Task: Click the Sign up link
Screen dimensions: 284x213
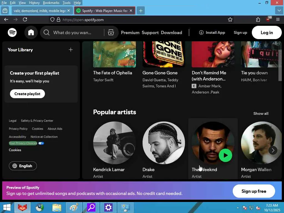Action: pyautogui.click(x=240, y=33)
